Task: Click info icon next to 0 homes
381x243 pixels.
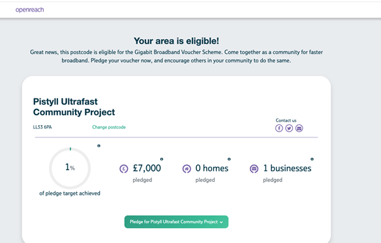Action: 229,159
